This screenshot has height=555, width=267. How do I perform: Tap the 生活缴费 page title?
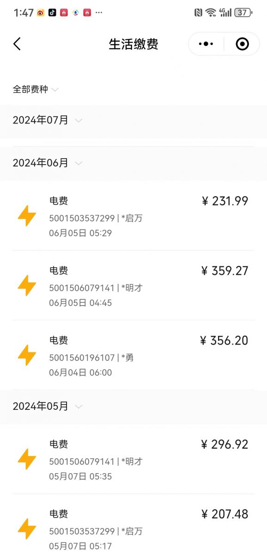[x=133, y=44]
